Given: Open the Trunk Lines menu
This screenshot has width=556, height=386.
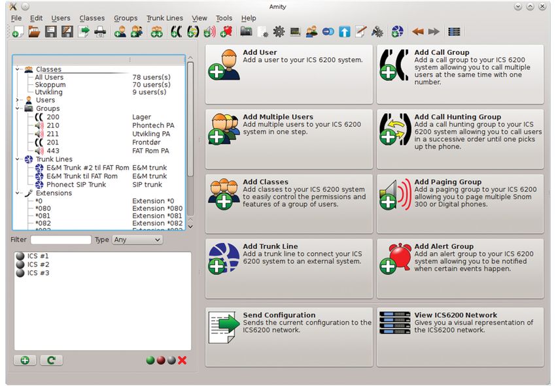Looking at the screenshot, I should [165, 18].
